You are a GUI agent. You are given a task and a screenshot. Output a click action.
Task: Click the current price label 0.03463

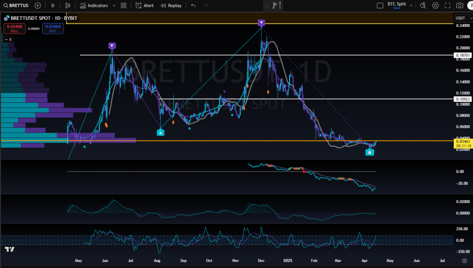(463, 141)
